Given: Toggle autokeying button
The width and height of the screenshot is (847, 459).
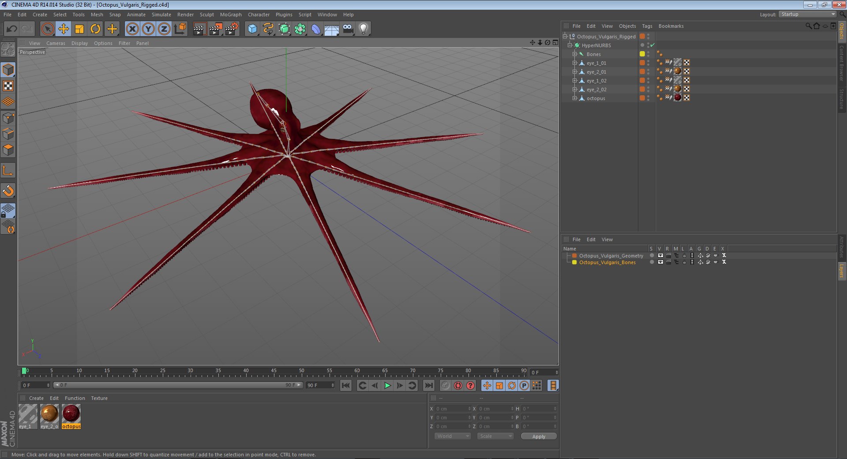Looking at the screenshot, I should 458,385.
